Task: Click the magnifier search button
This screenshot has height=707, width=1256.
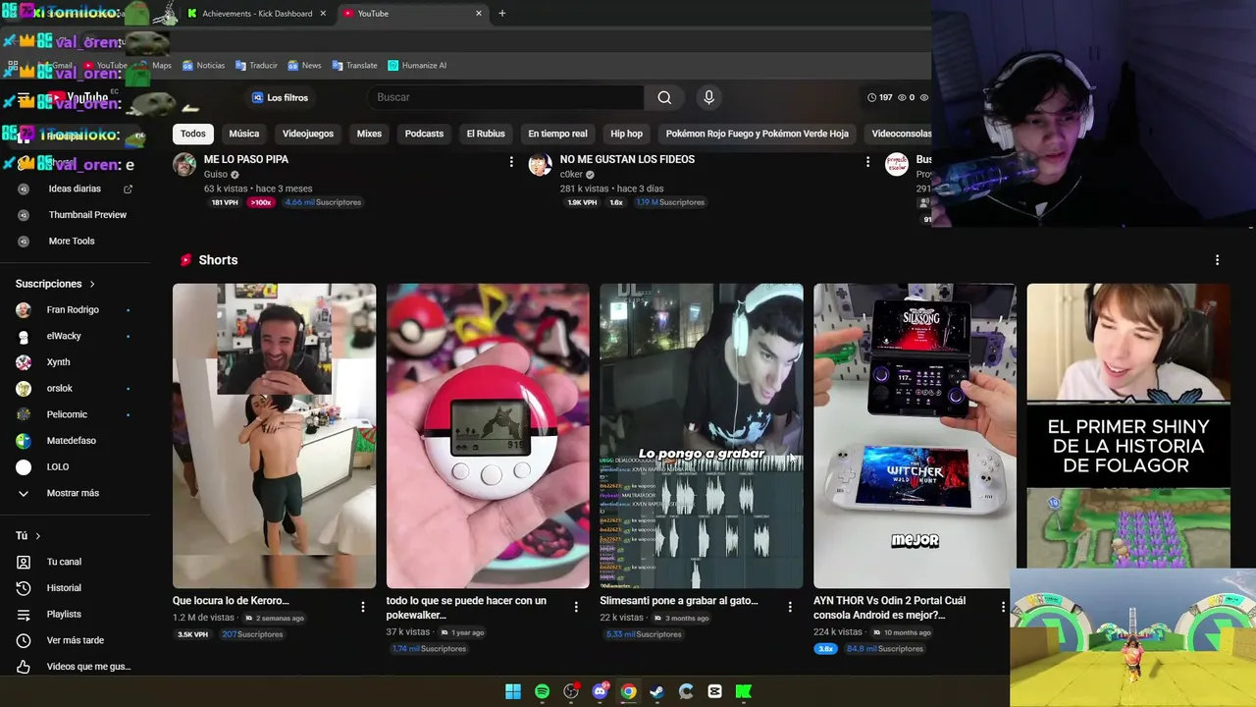Action: pos(664,97)
